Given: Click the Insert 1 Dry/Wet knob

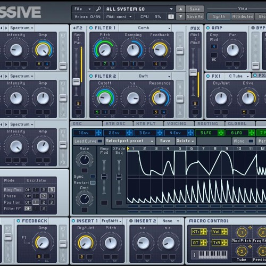Looking at the screenshot, I should click(x=86, y=243).
